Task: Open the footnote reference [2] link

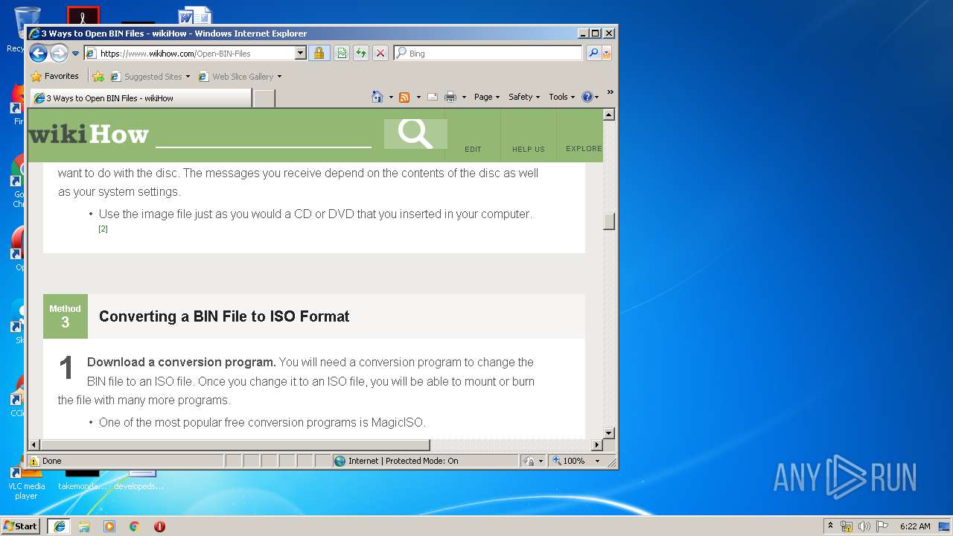Action: click(x=103, y=229)
